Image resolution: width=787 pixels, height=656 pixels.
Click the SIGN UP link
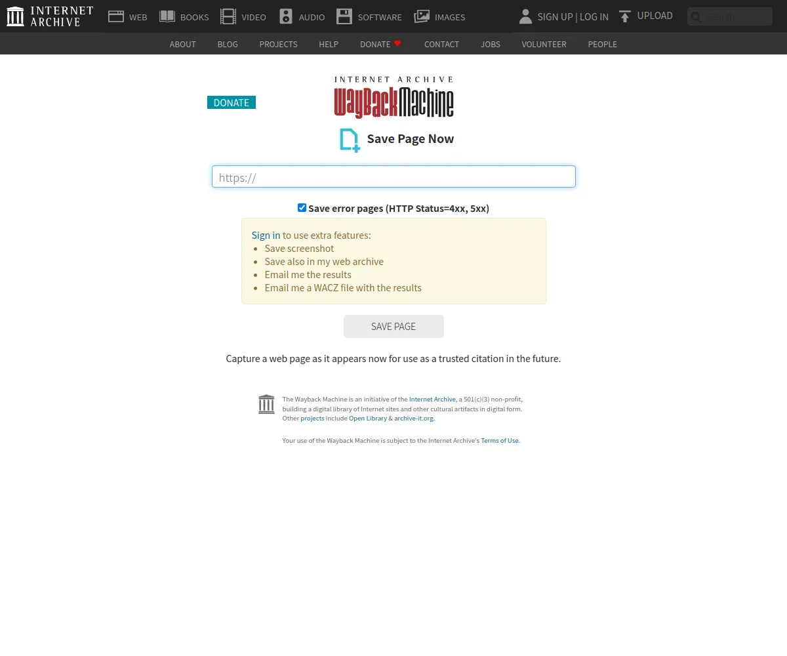(x=555, y=16)
